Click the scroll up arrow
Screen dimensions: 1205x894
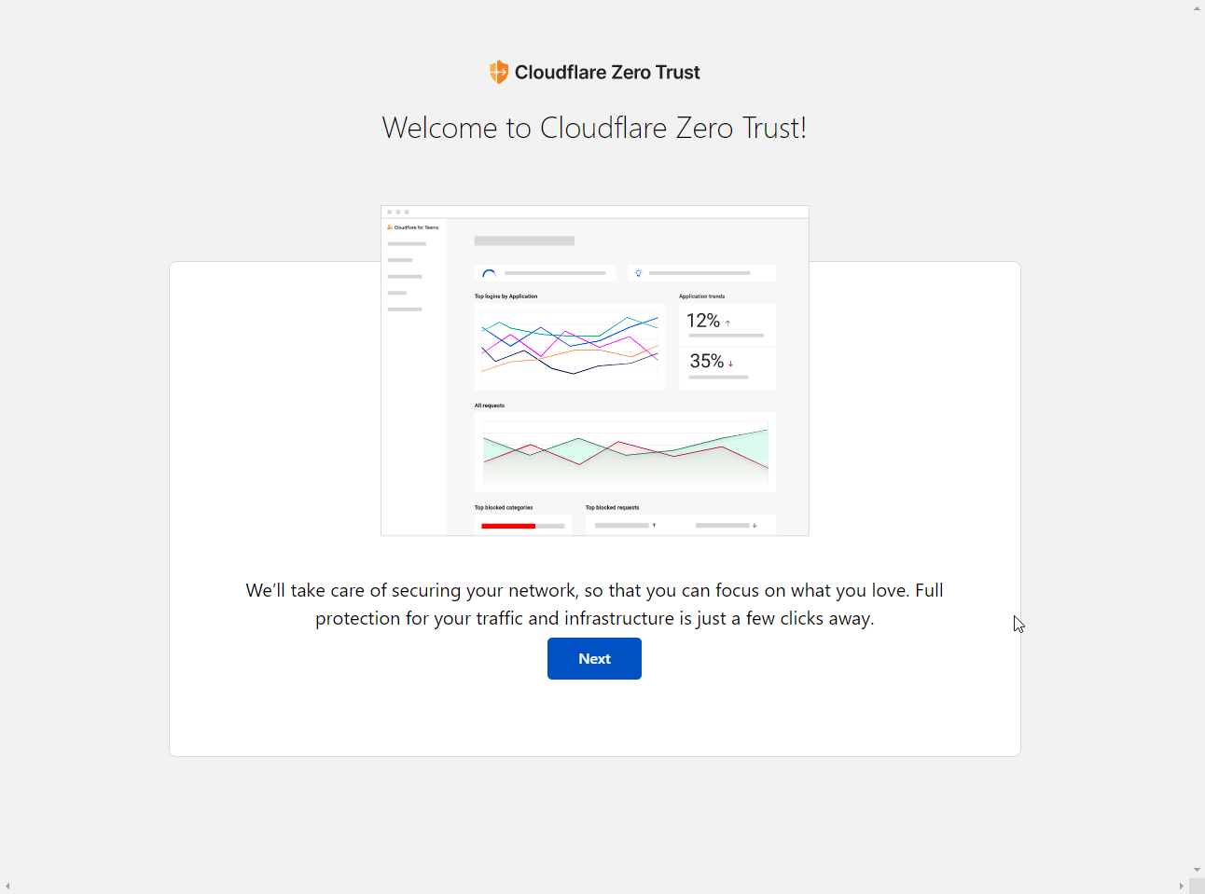pos(1197,7)
